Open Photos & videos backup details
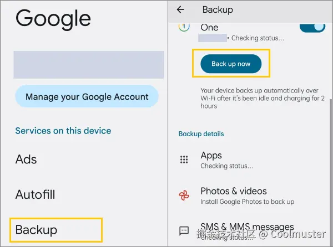Image resolution: width=333 pixels, height=247 pixels. 251,195
